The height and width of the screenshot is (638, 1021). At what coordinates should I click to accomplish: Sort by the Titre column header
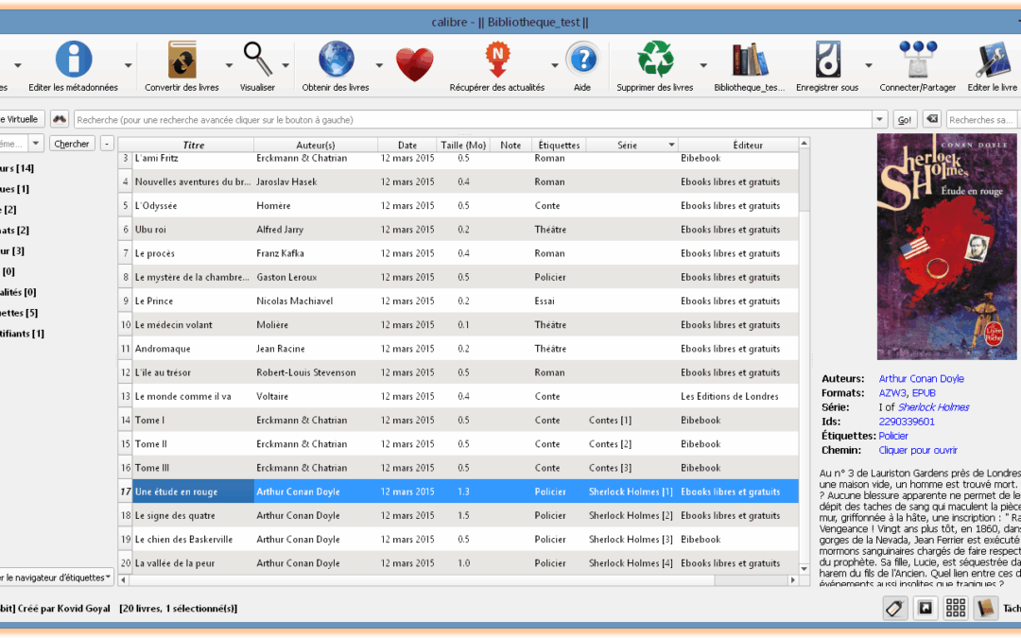point(193,145)
